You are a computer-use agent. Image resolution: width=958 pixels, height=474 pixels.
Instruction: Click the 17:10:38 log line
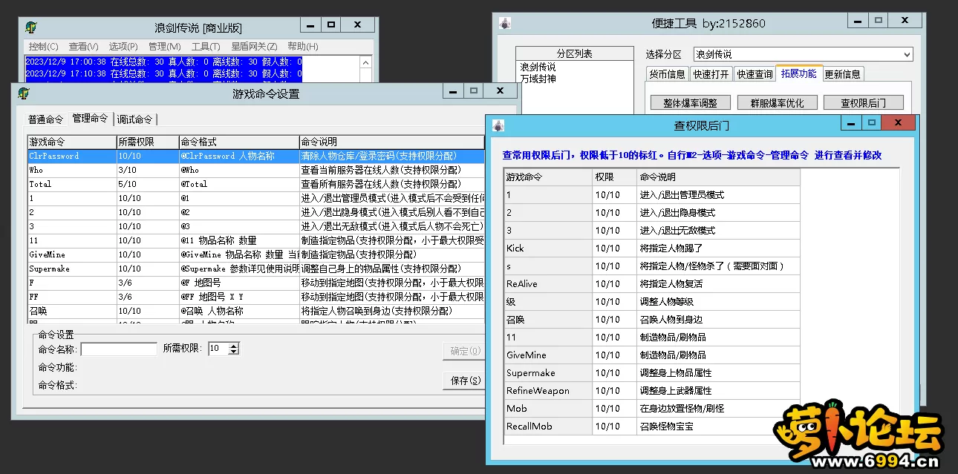point(163,74)
